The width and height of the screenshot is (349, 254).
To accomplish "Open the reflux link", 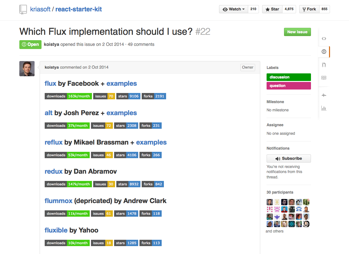I will [x=54, y=142].
